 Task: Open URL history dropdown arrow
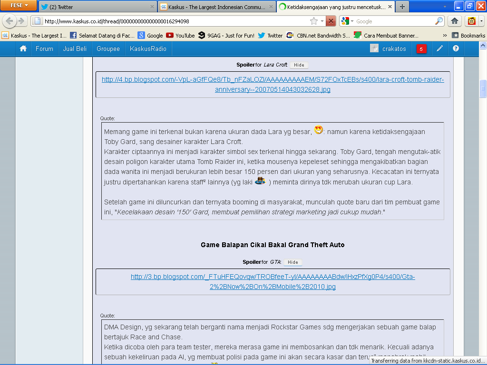pyautogui.click(x=322, y=21)
